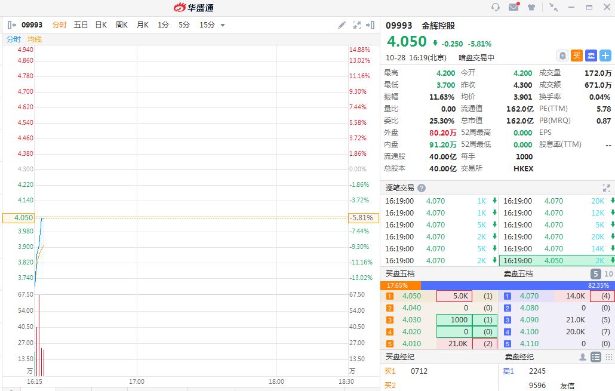The image size is (615, 391).
Task: Expand chart to fullscreen
Action: (x=357, y=25)
